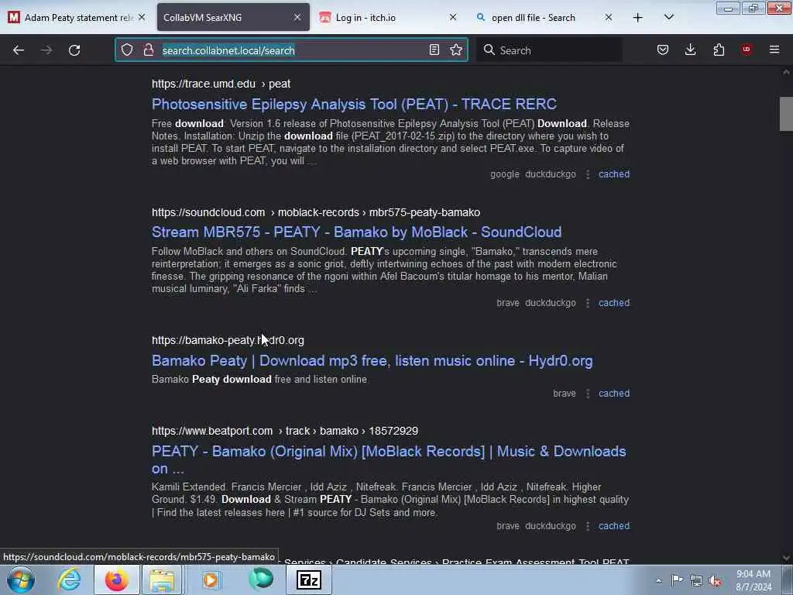Click the soundcloud.com moblack-records URL text

pos(316,212)
